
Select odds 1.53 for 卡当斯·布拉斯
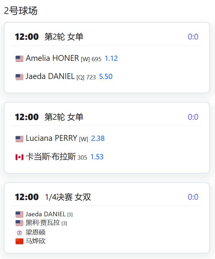97,157
